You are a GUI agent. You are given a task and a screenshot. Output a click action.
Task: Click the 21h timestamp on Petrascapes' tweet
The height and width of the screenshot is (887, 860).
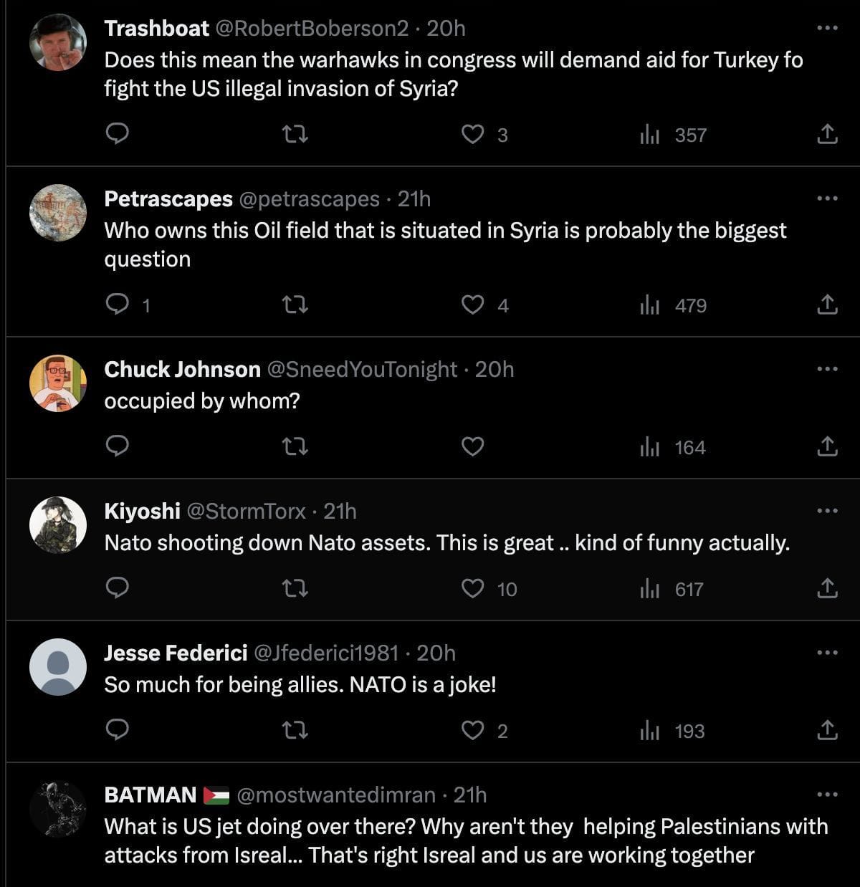414,199
